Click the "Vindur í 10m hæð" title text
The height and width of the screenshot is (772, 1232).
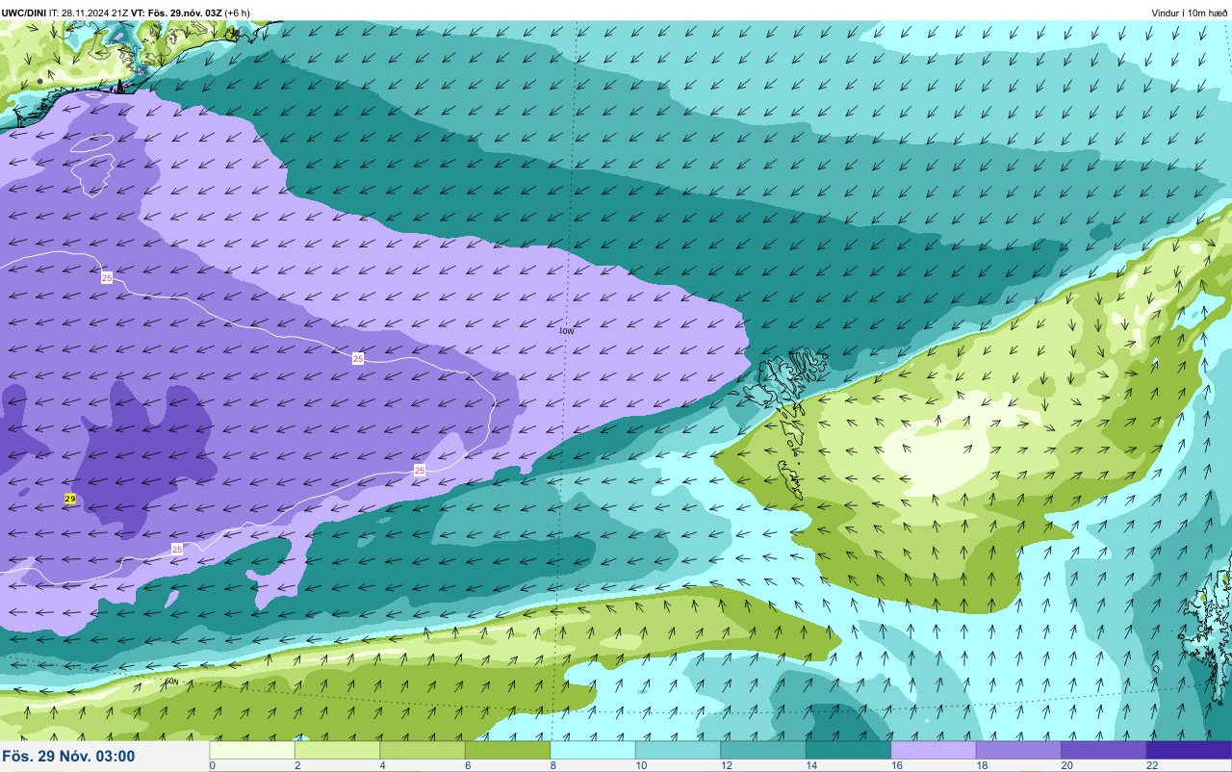(x=1190, y=13)
